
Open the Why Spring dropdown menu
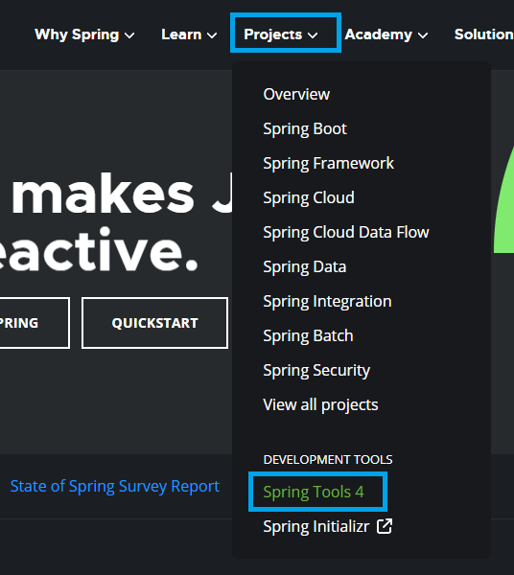tap(84, 34)
